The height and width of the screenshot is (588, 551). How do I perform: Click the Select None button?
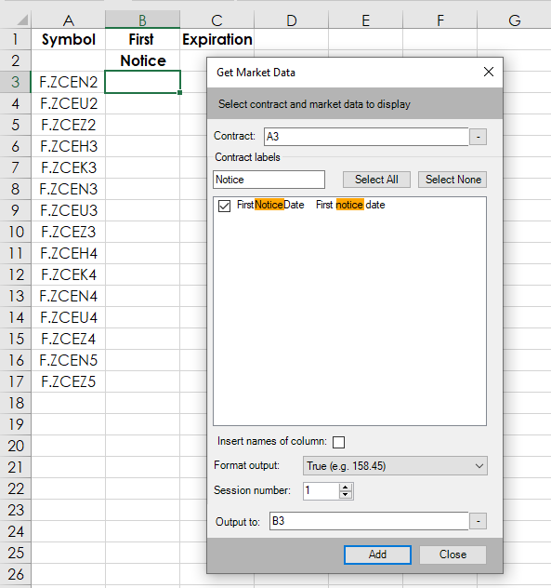(453, 180)
